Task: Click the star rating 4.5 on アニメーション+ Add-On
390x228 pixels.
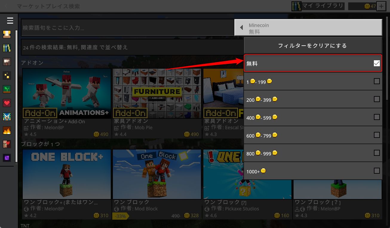Action: [x=30, y=134]
